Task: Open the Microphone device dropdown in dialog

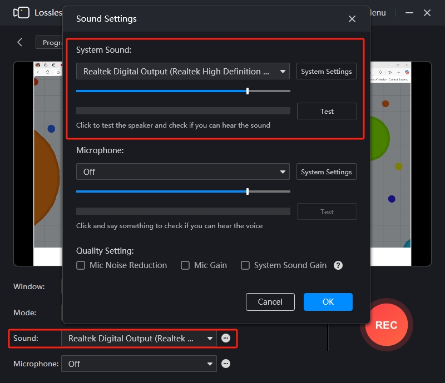Action: (183, 172)
